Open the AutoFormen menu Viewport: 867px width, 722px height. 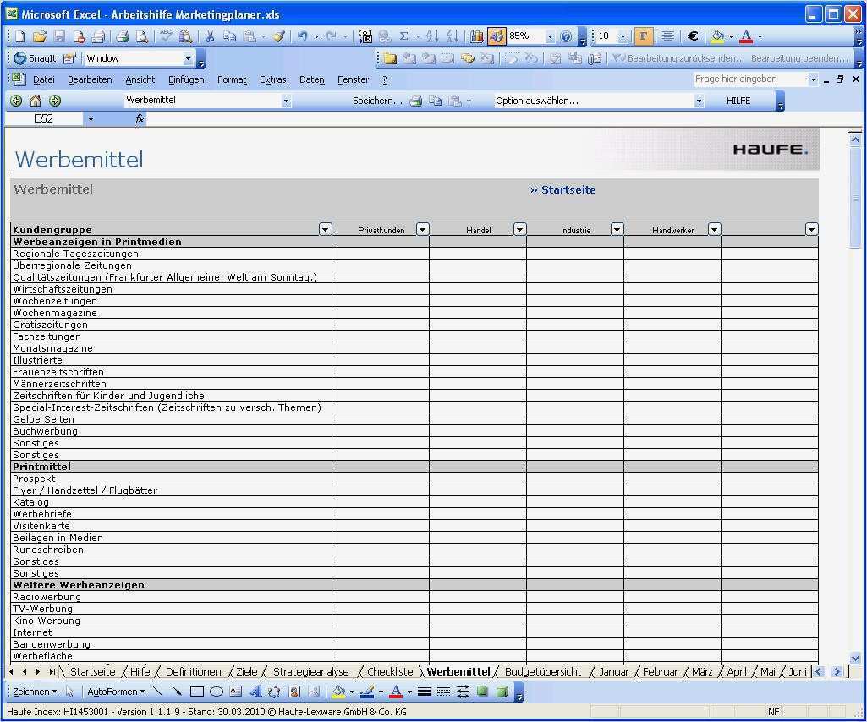coord(117,691)
